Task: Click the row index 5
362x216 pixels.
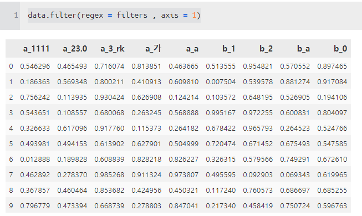Action: point(11,144)
